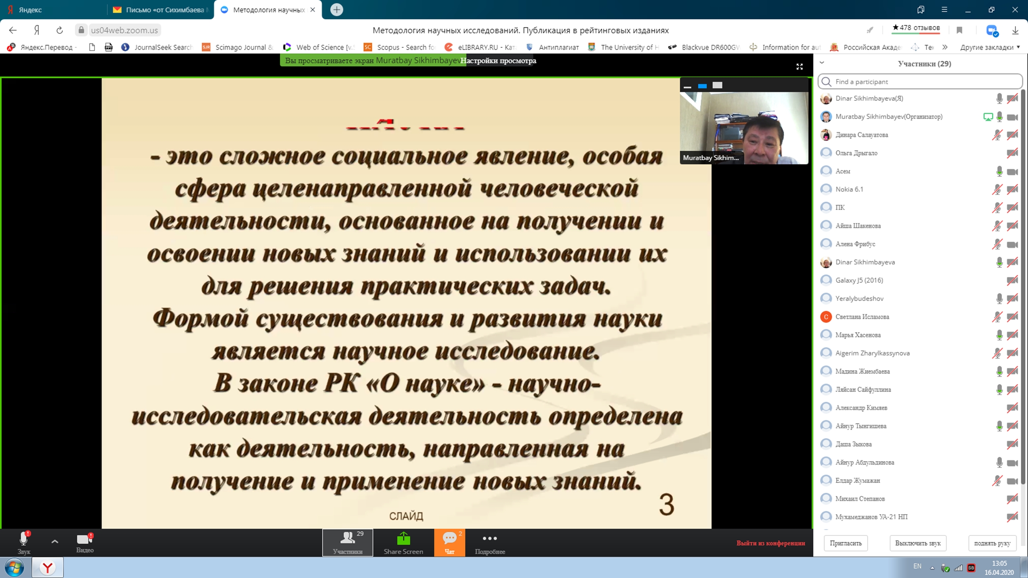The height and width of the screenshot is (578, 1028).
Task: Click Выйти из конференции link
Action: pyautogui.click(x=770, y=543)
